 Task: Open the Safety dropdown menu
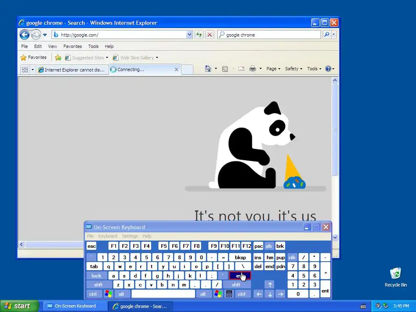point(293,69)
